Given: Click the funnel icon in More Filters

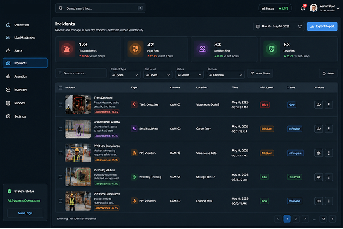Looking at the screenshot, I should pyautogui.click(x=252, y=74).
